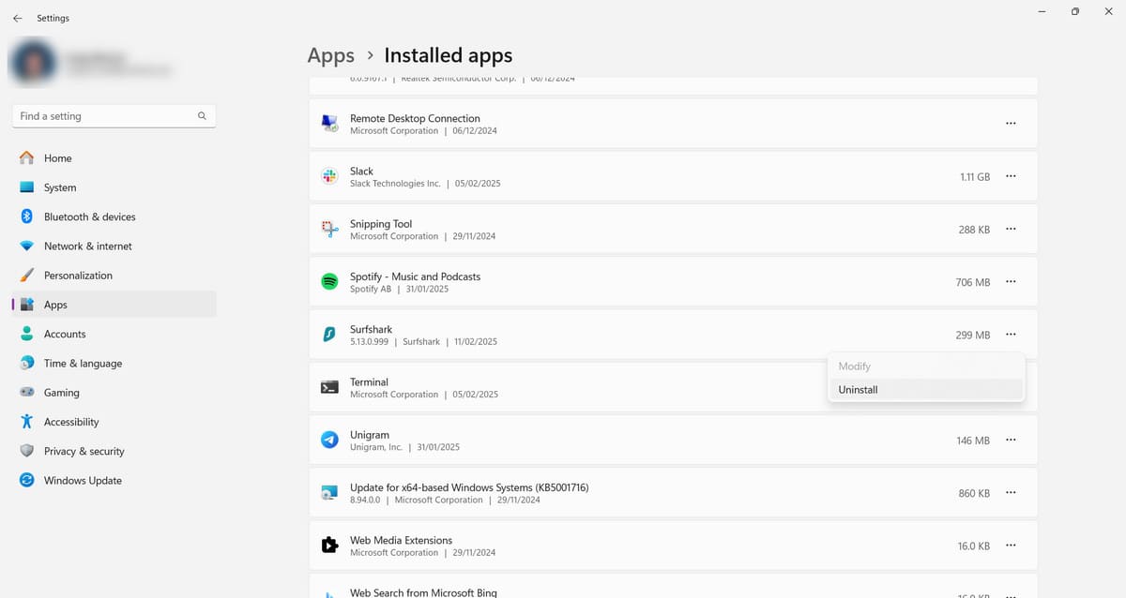The height and width of the screenshot is (598, 1126).
Task: Click the Slack size 1.11 GB
Action: click(975, 176)
